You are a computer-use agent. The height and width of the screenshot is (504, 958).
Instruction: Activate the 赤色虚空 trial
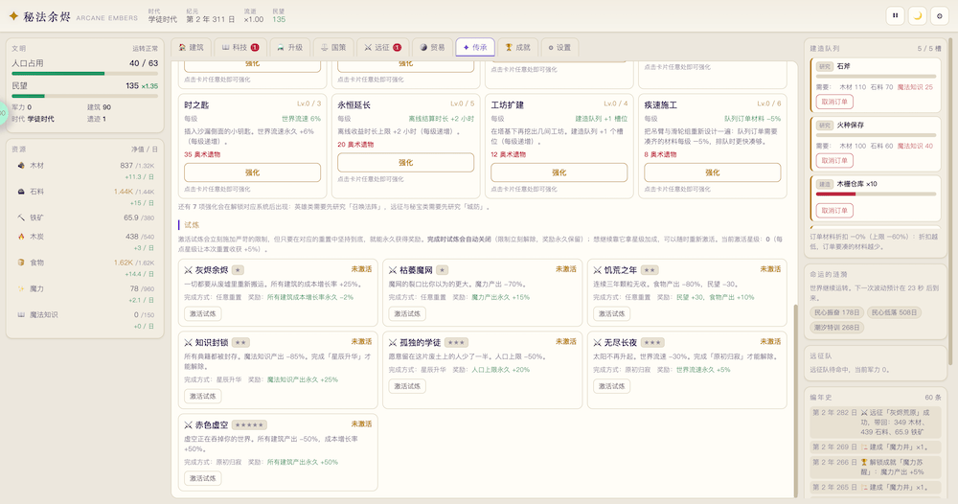point(203,478)
